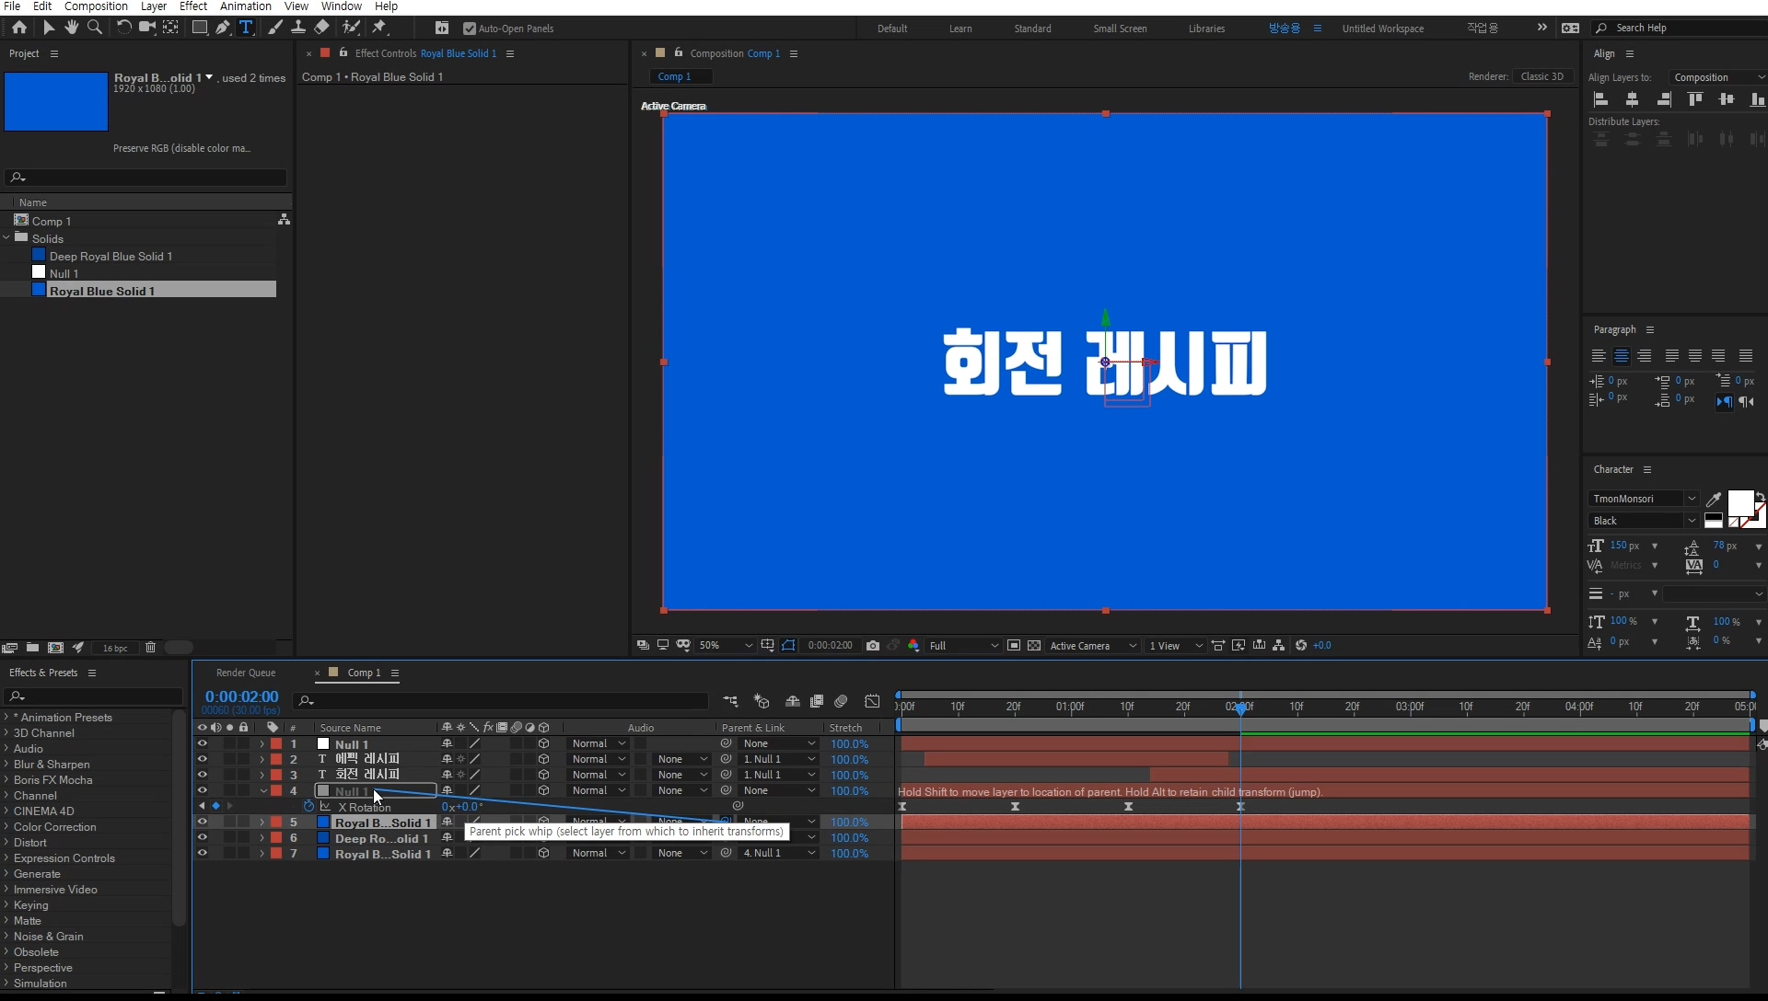
Task: Select the Pen tool
Action: [x=223, y=28]
